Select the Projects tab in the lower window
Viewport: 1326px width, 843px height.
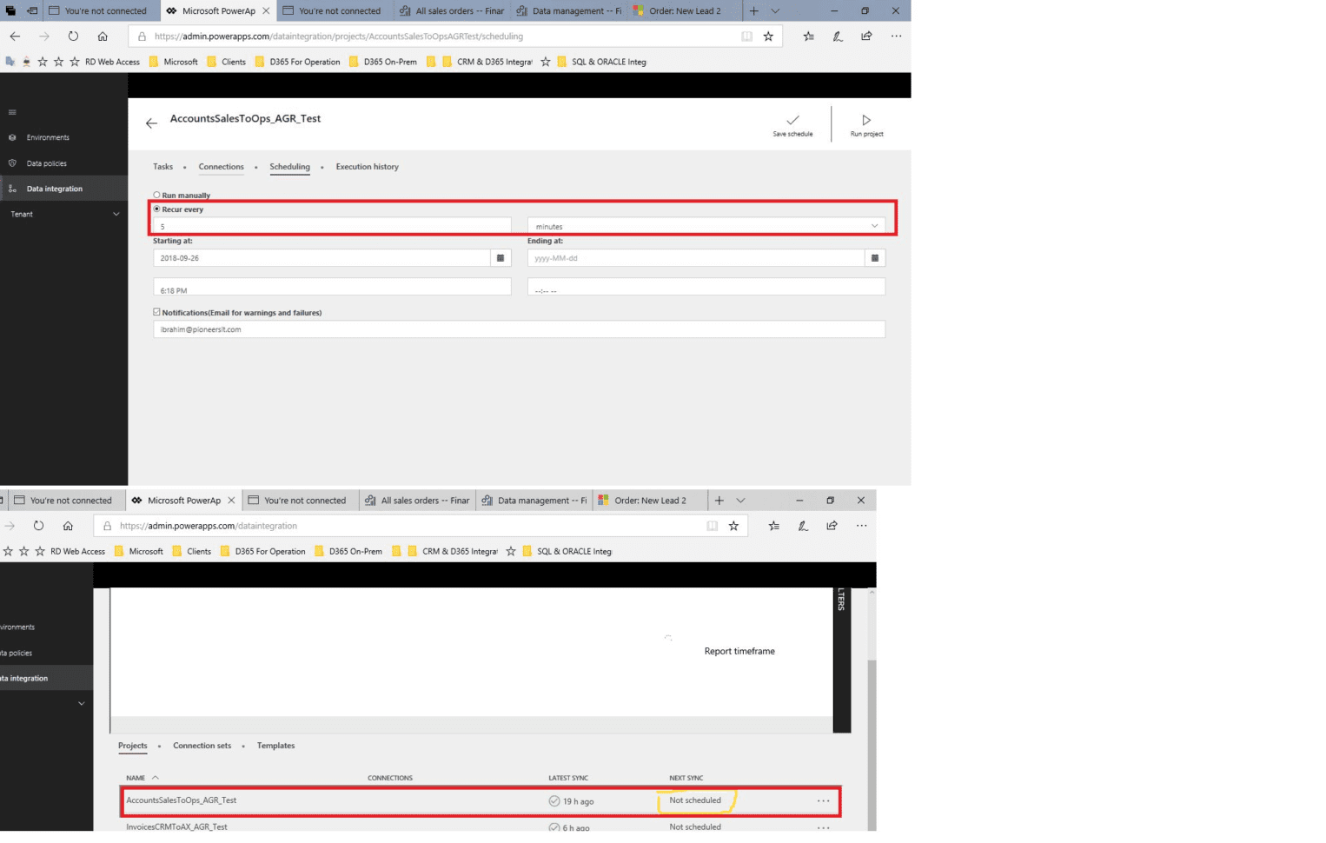pyautogui.click(x=133, y=746)
